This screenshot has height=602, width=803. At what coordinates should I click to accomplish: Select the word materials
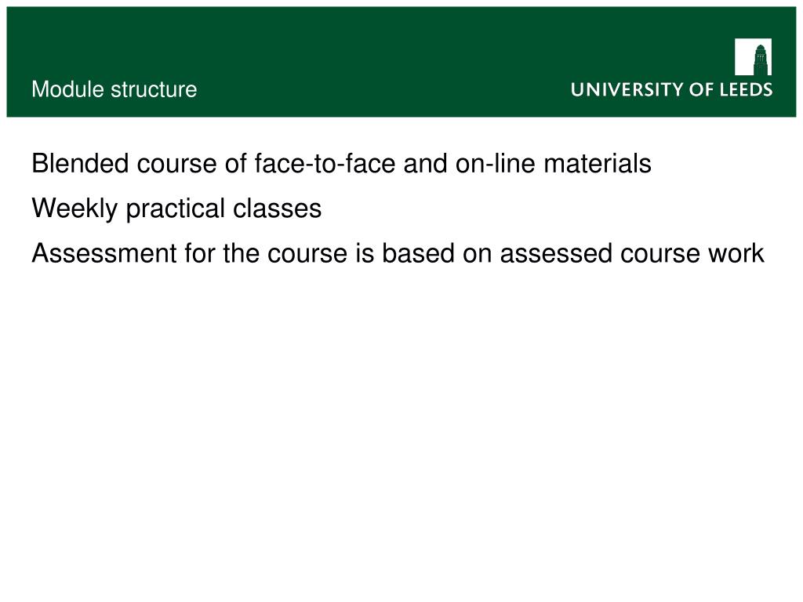597,164
